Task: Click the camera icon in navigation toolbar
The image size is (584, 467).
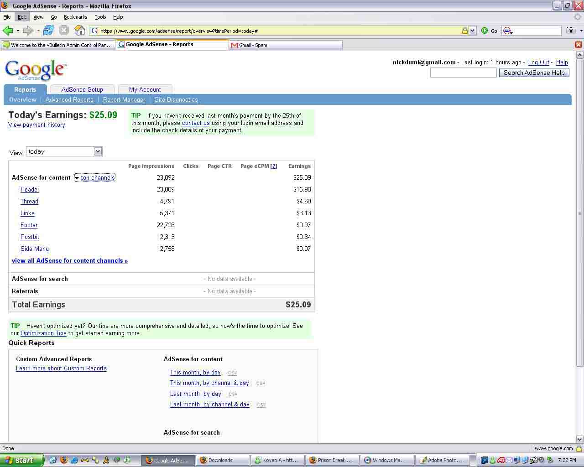Action: tap(570, 31)
